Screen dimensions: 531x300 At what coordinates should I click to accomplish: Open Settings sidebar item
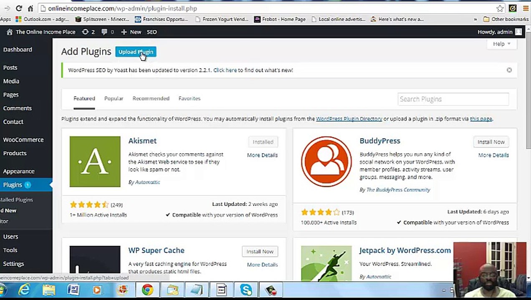tap(14, 264)
